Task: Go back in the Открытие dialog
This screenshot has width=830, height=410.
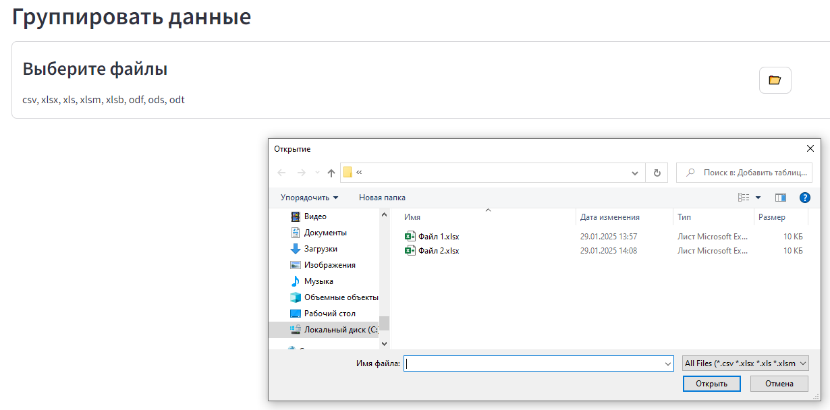Action: pos(282,173)
